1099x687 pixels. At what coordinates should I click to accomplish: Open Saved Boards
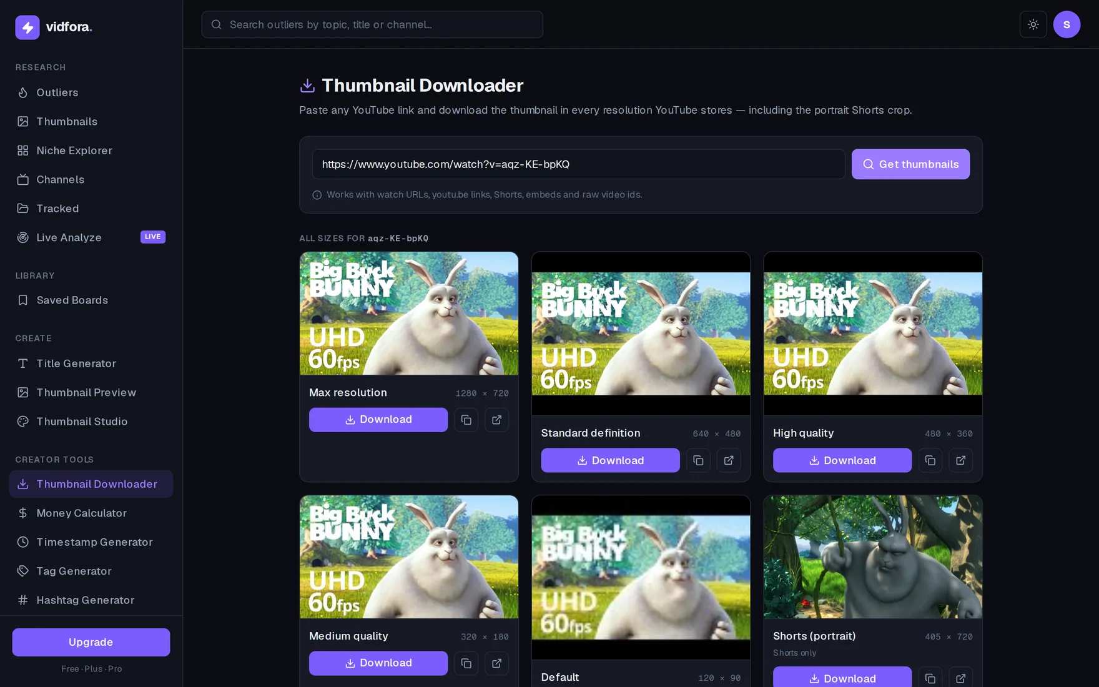point(91,300)
